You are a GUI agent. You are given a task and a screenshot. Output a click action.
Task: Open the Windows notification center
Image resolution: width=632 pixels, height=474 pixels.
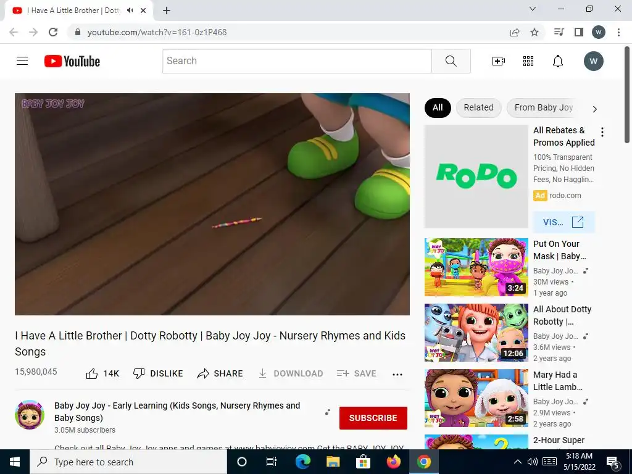click(x=613, y=462)
